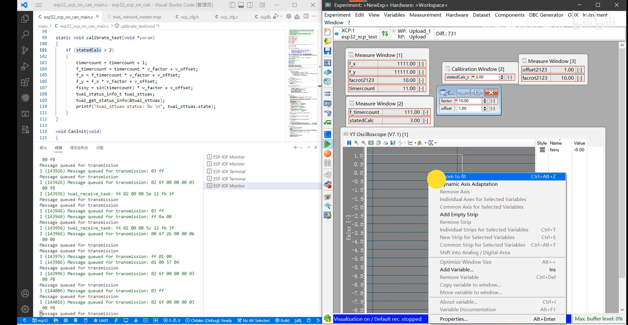The width and height of the screenshot is (628, 325).
Task: Toggle the VS Code bottom panel layout
Action: coord(241,5)
